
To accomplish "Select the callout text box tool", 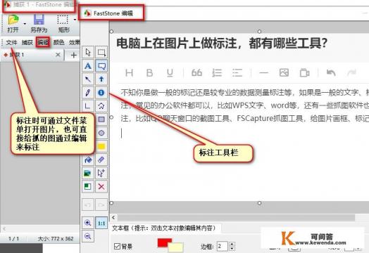I will pyautogui.click(x=101, y=66).
